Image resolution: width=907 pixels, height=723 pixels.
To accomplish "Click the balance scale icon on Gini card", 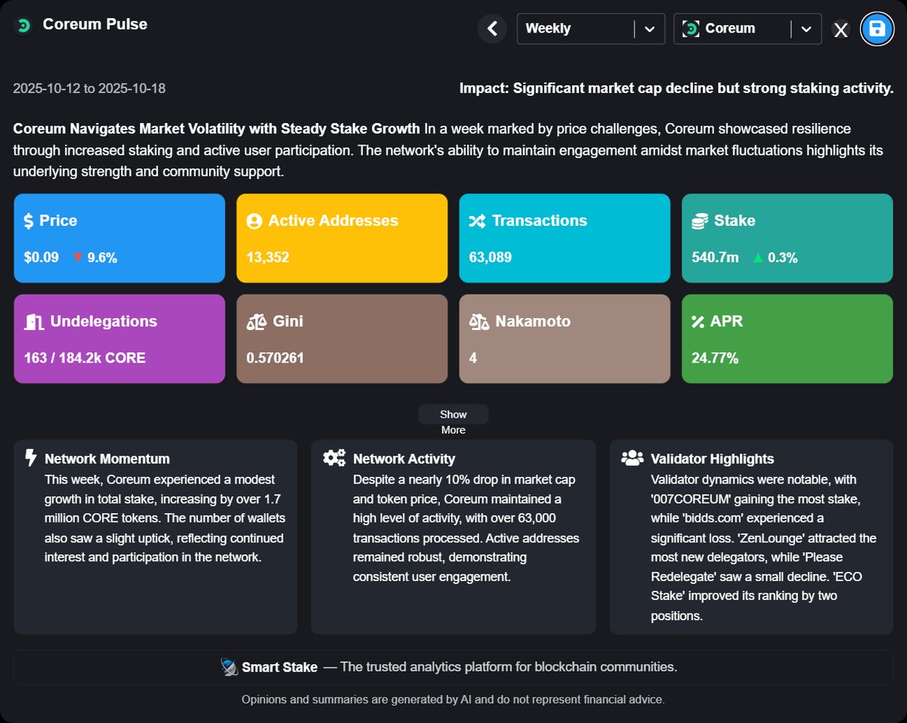I will pos(256,322).
